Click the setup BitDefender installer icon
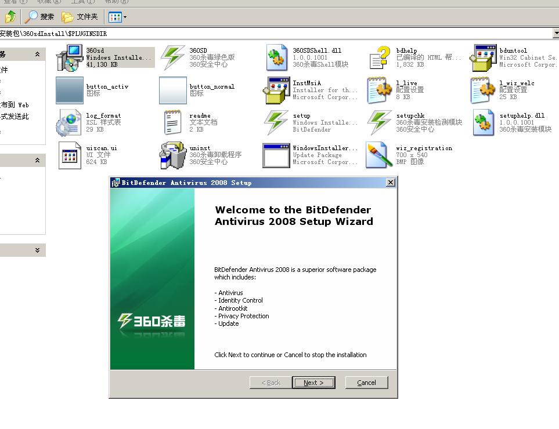This screenshot has height=429, width=559. pyautogui.click(x=276, y=122)
